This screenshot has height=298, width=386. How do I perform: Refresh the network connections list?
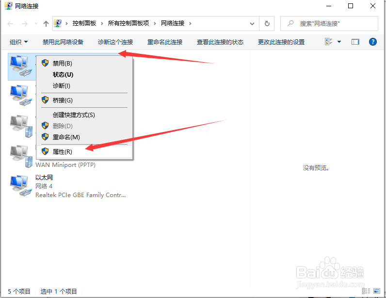[x=267, y=24]
